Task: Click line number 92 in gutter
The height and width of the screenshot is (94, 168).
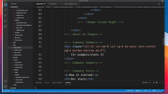Action: click(x=40, y=46)
